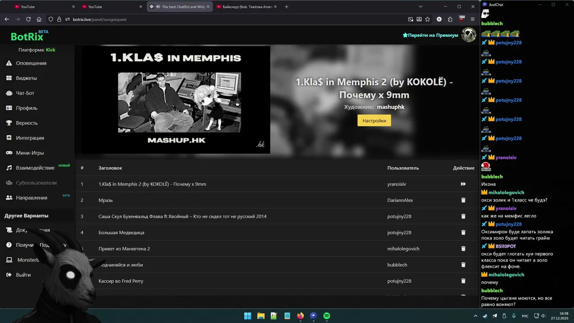Screen dimensions: 574x323
Task: Trash the 'Кассир во Fred Perry' request
Action: point(463,281)
